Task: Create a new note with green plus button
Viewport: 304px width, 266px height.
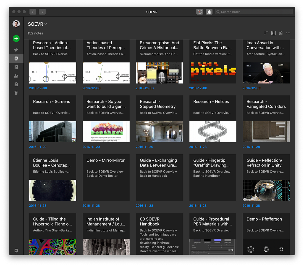Action: point(16,39)
